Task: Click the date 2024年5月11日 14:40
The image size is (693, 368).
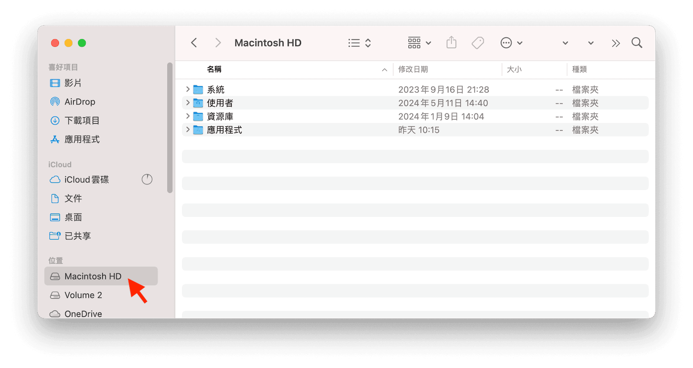Action: coord(443,103)
